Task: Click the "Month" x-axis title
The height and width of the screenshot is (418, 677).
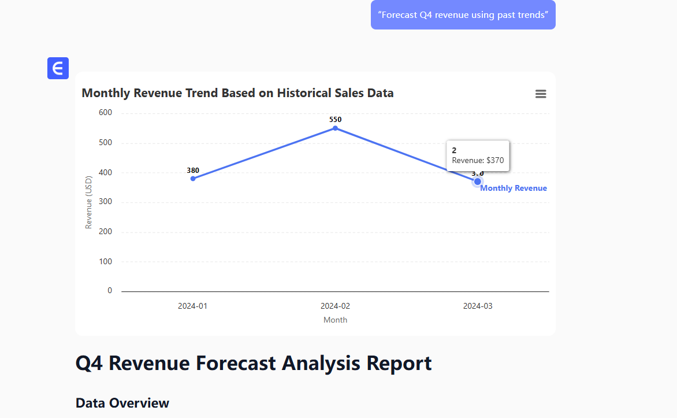Action: point(335,320)
